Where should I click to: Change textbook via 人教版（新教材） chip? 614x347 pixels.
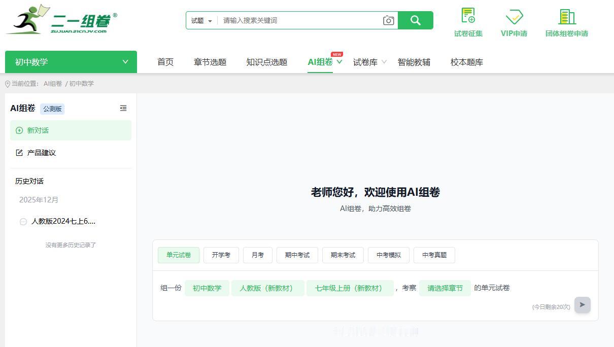point(268,288)
